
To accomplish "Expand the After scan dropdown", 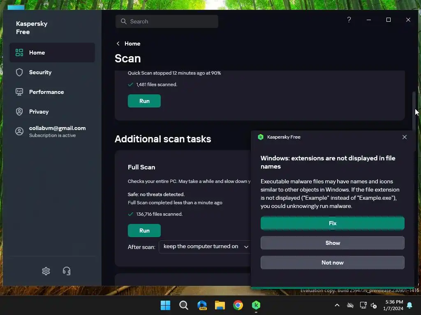I will pos(205,247).
